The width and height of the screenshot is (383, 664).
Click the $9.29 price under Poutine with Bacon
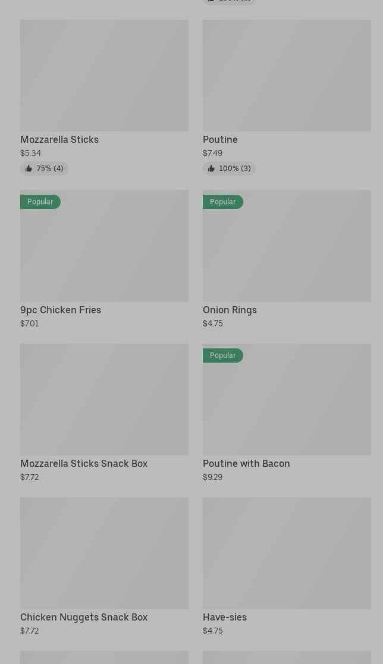[x=212, y=477]
